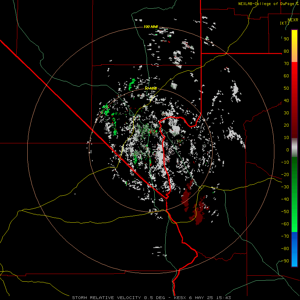Viewport: 300px width, 300px height.
Task: Click the positive 30 legend value
Action: coord(286,113)
